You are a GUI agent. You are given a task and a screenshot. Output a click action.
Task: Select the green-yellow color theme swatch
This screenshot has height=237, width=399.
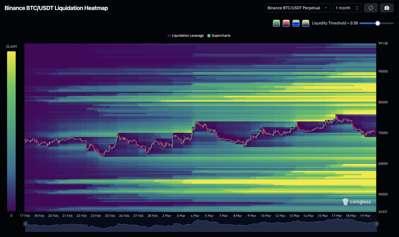[276, 23]
